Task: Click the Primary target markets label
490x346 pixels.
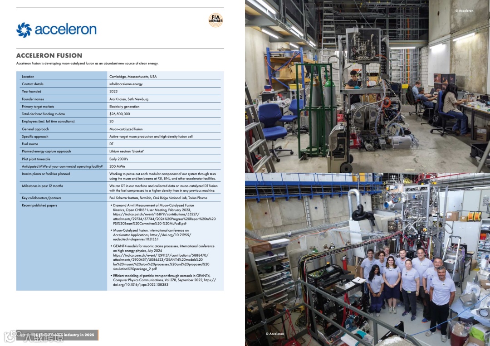Action: pos(38,107)
